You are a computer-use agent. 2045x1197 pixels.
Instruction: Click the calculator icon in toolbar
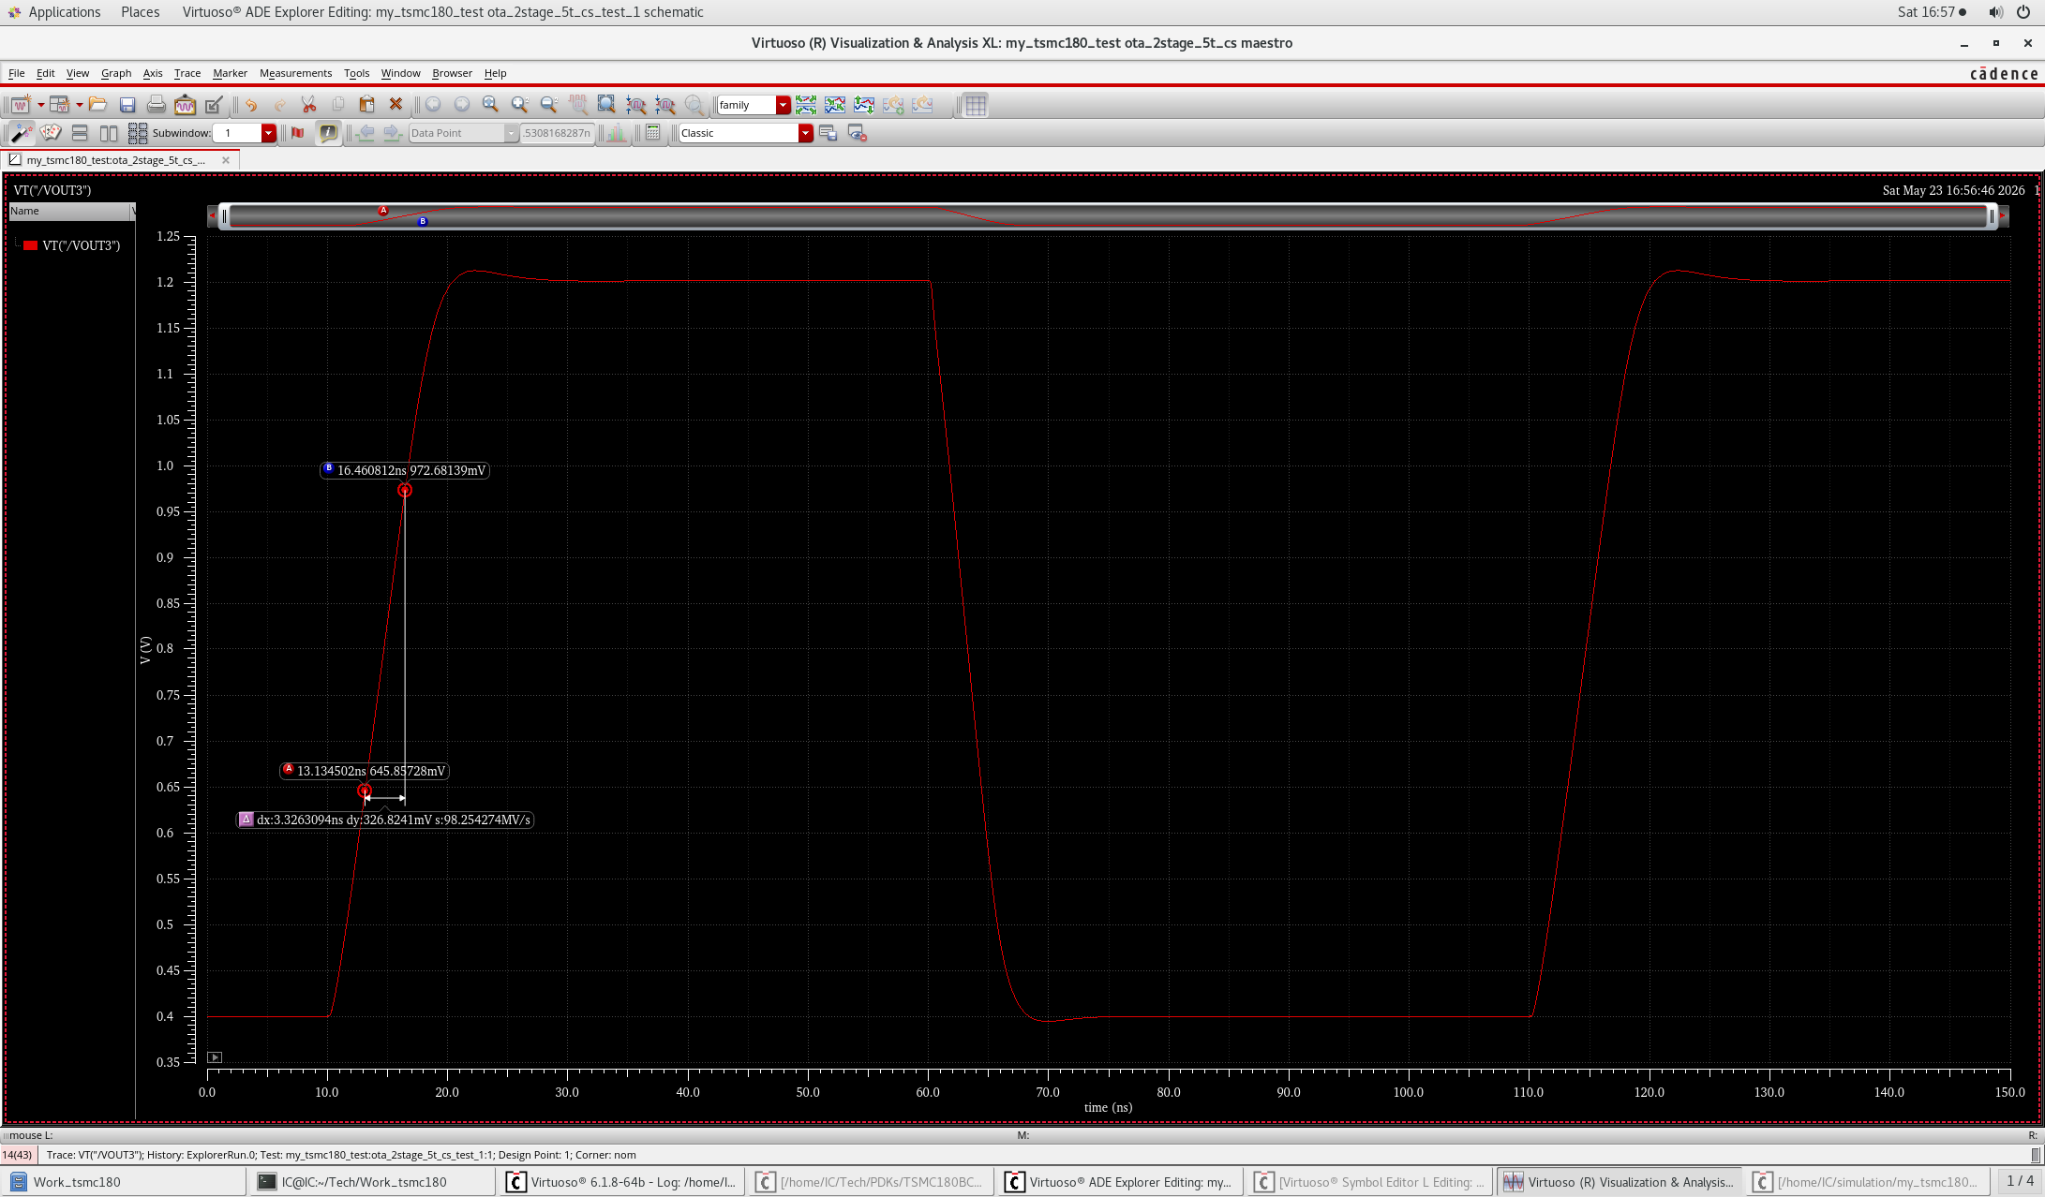click(x=653, y=133)
